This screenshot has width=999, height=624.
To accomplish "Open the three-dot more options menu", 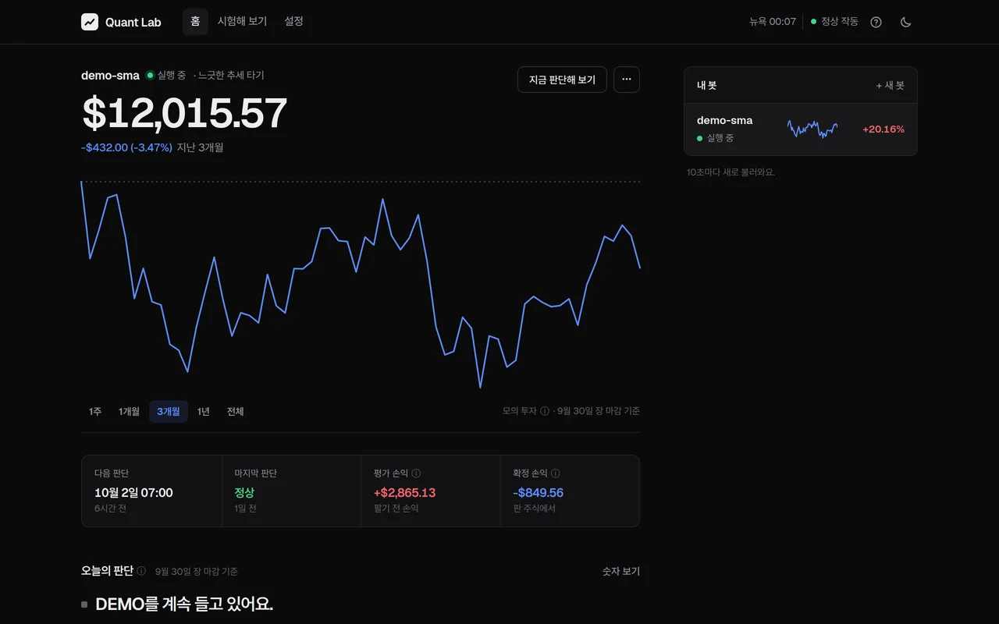I will [x=627, y=80].
